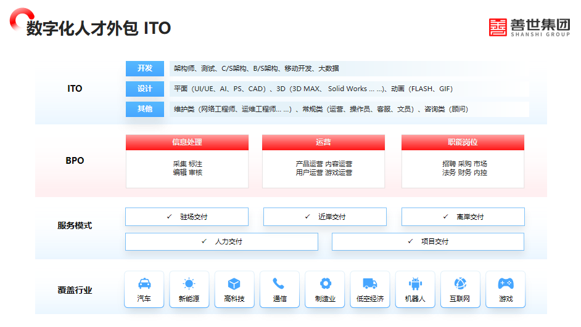Click the slide title 数字化人才外包 ITO
This screenshot has height=327, width=581.
pyautogui.click(x=99, y=28)
